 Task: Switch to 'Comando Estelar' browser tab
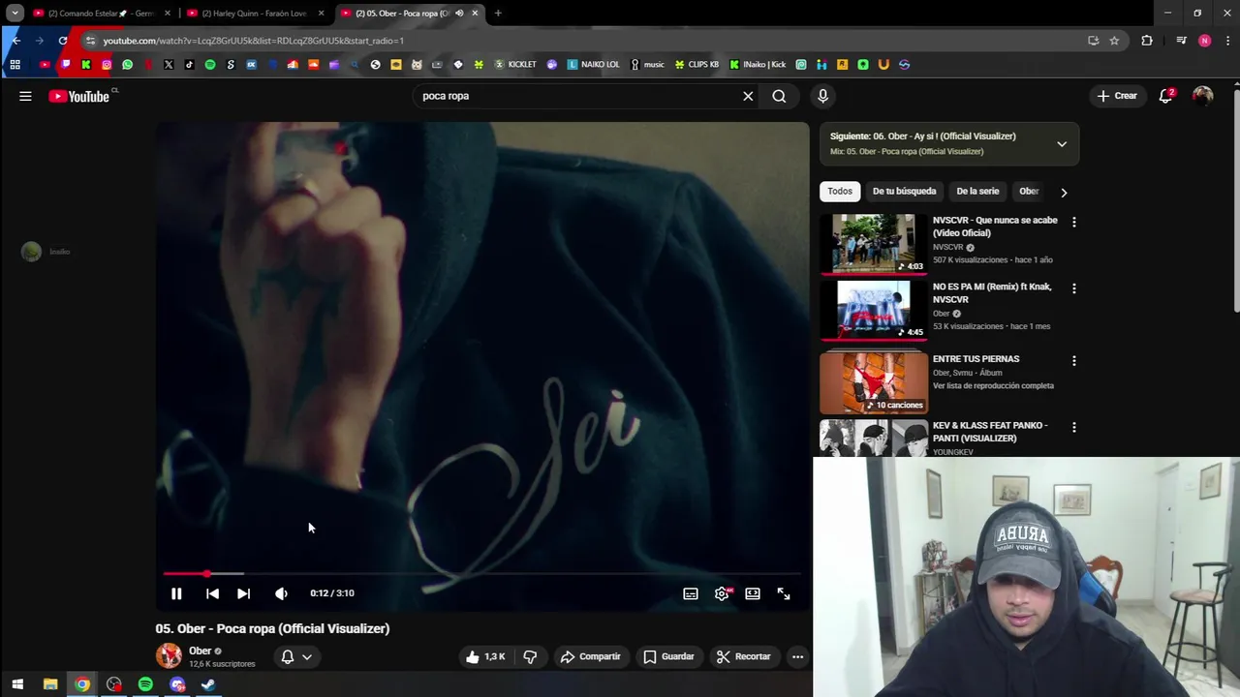pyautogui.click(x=101, y=14)
